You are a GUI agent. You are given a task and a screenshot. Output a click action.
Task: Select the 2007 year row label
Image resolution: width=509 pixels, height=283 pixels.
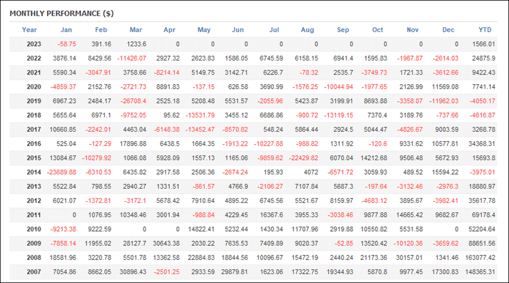click(34, 272)
